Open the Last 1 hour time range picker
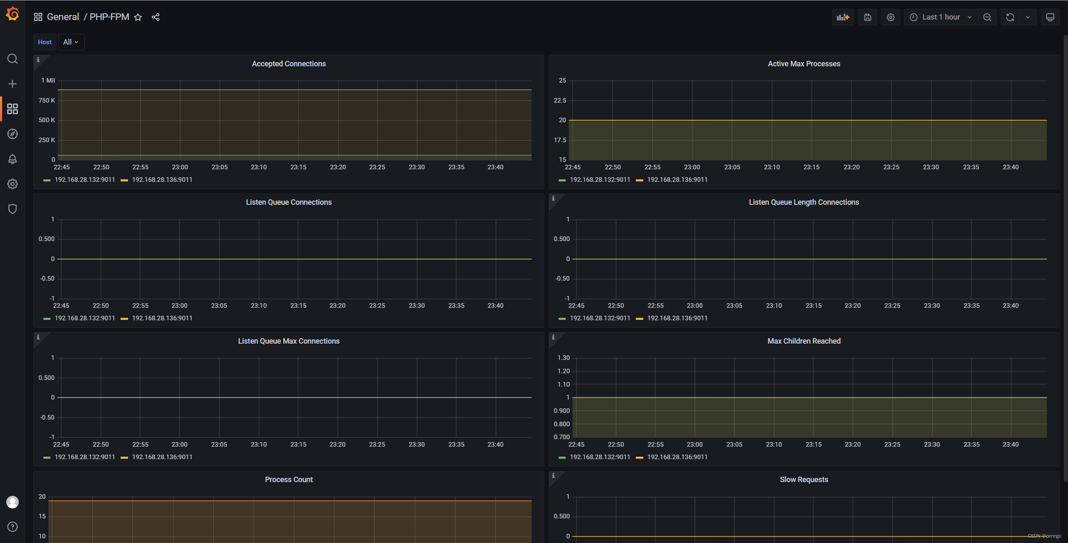The height and width of the screenshot is (543, 1068). tap(940, 17)
